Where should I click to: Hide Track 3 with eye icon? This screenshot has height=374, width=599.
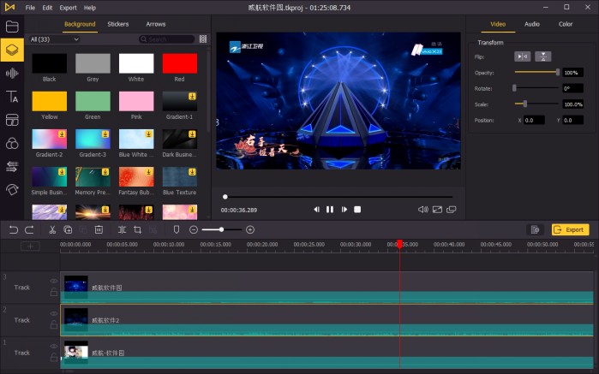click(x=54, y=281)
